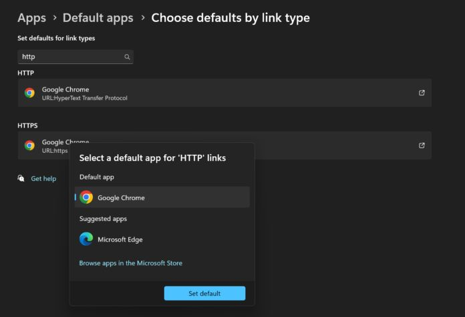Click the Get help headset icon

coord(21,179)
